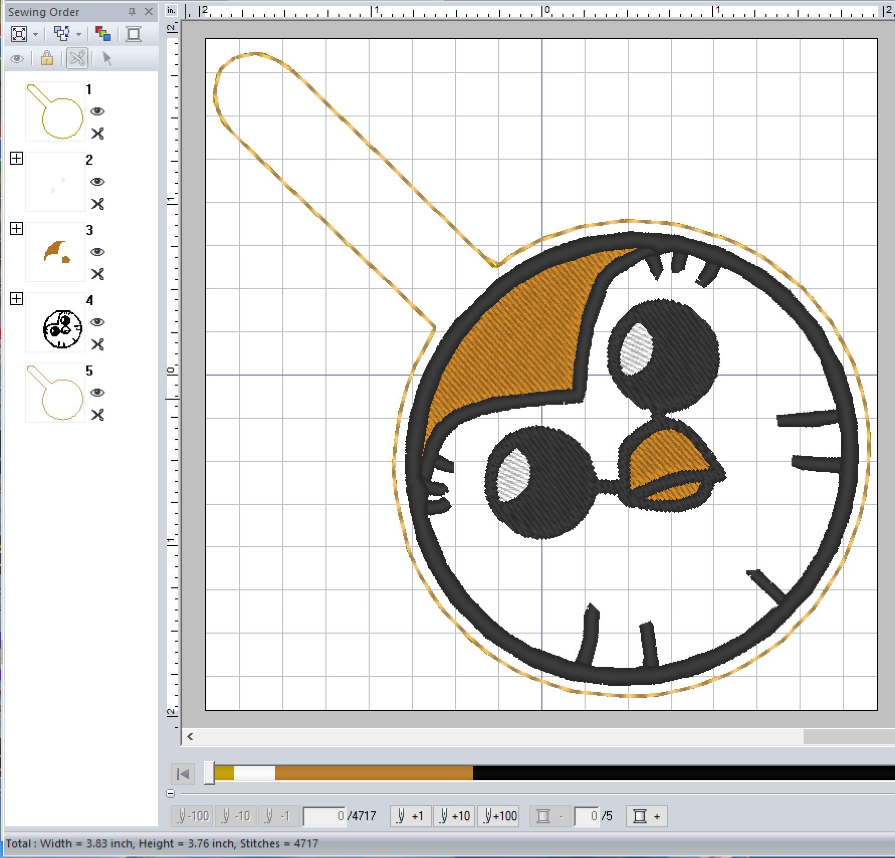The height and width of the screenshot is (858, 895).
Task: Open dropdown arrow beside overlapping squares icon
Action: tap(79, 35)
